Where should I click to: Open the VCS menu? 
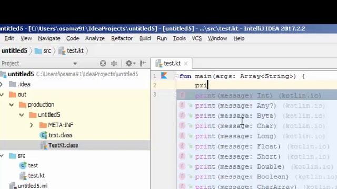click(196, 38)
